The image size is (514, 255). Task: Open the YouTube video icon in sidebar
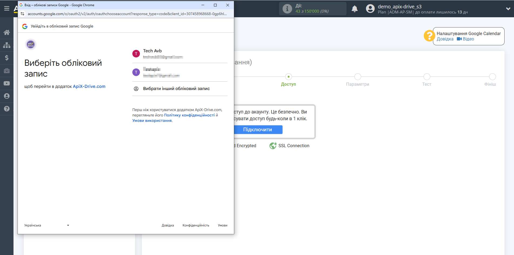7,83
